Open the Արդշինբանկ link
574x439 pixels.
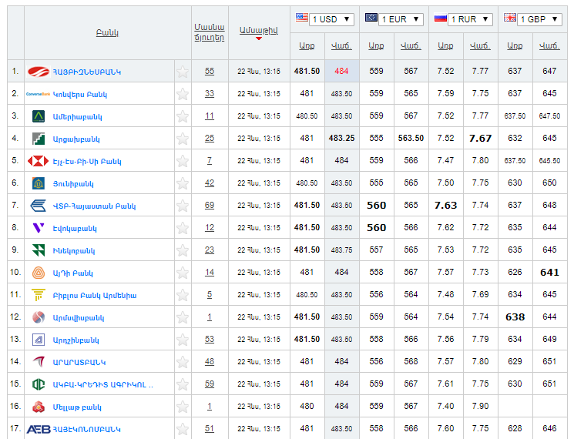(x=76, y=340)
